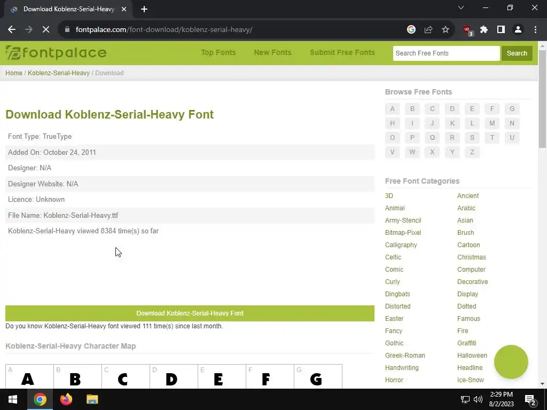The width and height of the screenshot is (547, 410).
Task: Open Submit Free Fonts page
Action: [342, 52]
